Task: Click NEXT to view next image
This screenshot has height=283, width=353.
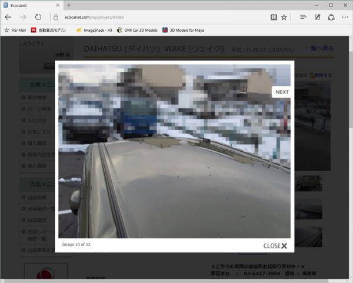Action: click(282, 92)
